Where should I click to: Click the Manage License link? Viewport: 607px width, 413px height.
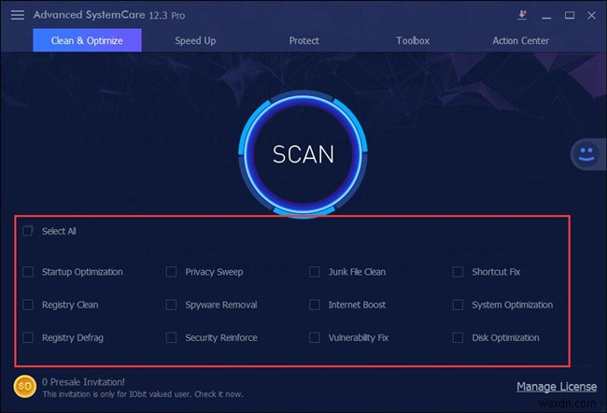[555, 387]
